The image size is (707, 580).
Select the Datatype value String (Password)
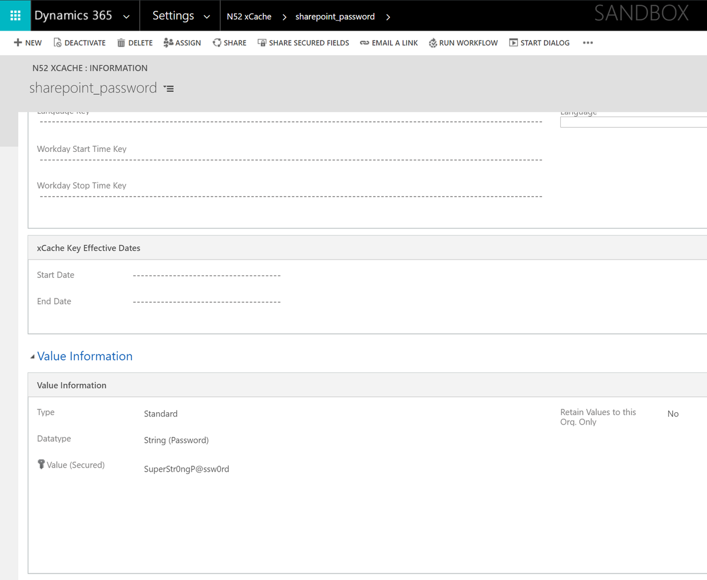tap(176, 440)
